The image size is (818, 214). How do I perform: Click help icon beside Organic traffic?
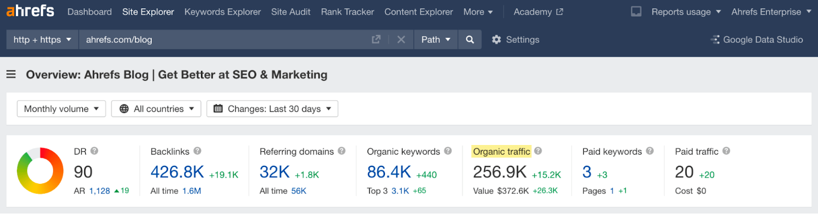coord(538,151)
